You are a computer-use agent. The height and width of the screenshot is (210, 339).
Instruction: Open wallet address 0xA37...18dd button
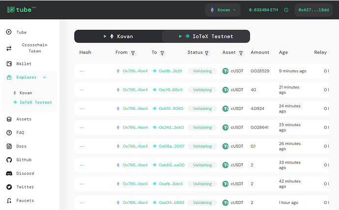point(313,10)
